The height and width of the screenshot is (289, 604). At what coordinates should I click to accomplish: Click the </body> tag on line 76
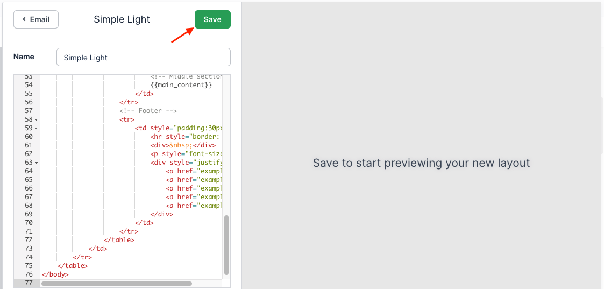tap(55, 274)
